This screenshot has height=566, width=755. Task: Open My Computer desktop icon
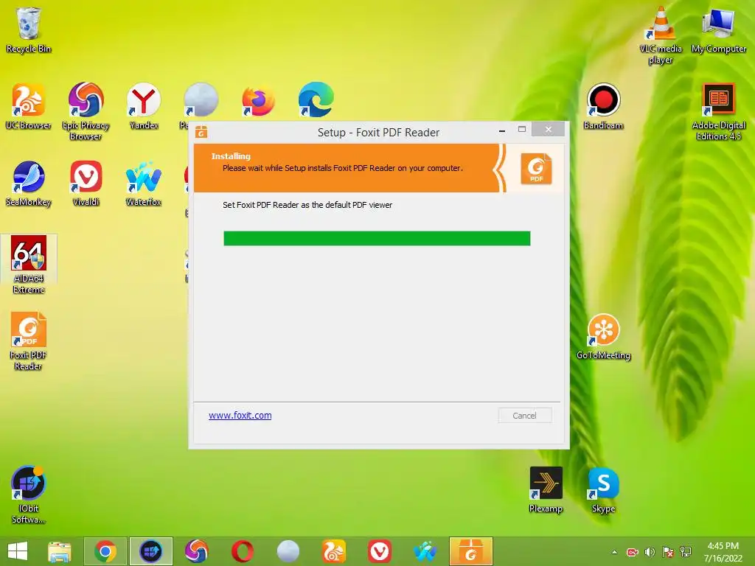click(718, 29)
